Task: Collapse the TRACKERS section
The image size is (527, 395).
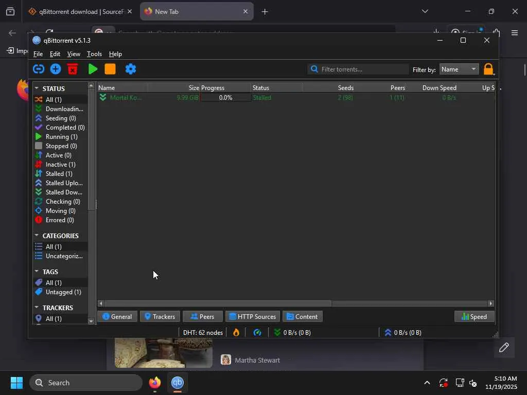Action: pos(37,308)
